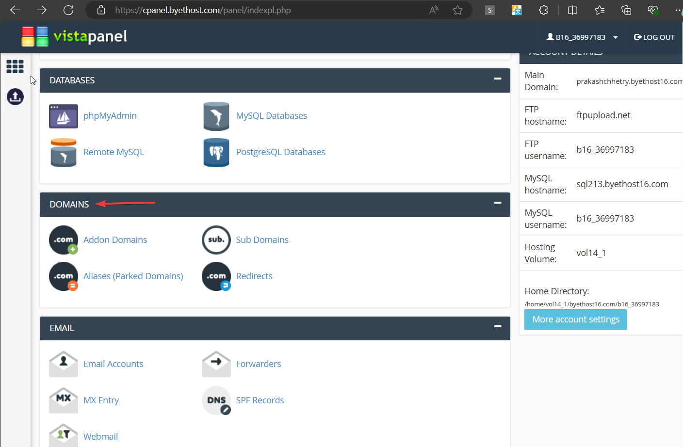Click the browser essentials heart icon
The height and width of the screenshot is (447, 683).
[x=653, y=10]
